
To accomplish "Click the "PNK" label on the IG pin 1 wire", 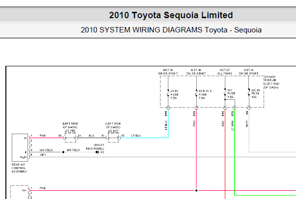I will (x=43, y=136).
